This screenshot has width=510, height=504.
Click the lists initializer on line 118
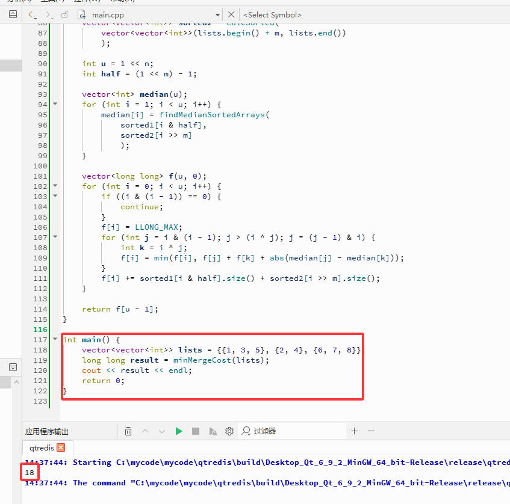[289, 350]
